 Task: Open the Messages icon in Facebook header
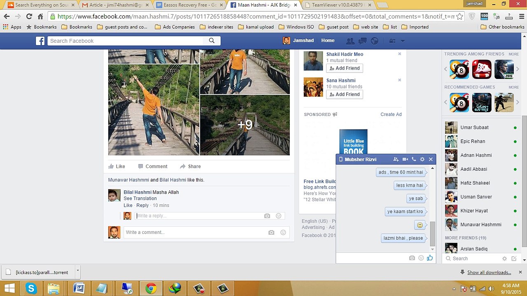pyautogui.click(x=362, y=41)
